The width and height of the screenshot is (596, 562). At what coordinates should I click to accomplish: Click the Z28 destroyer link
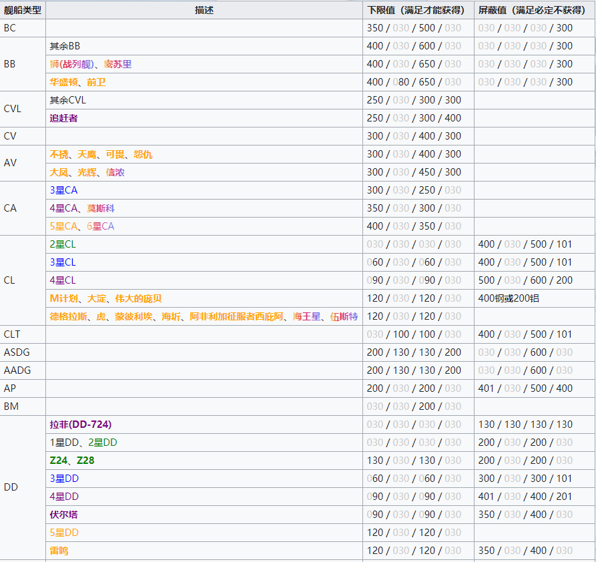(85, 461)
